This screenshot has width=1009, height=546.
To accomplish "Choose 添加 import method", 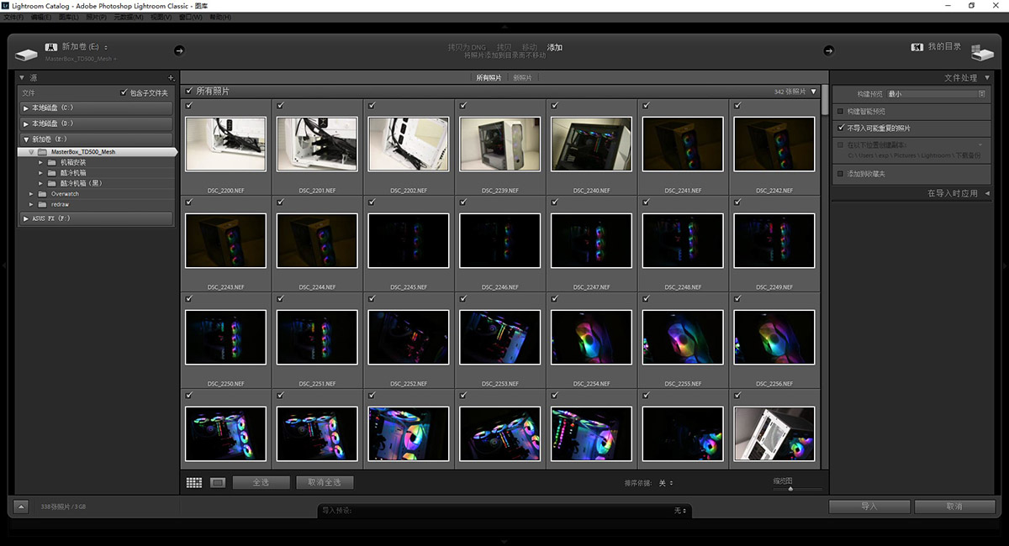I will [x=555, y=47].
